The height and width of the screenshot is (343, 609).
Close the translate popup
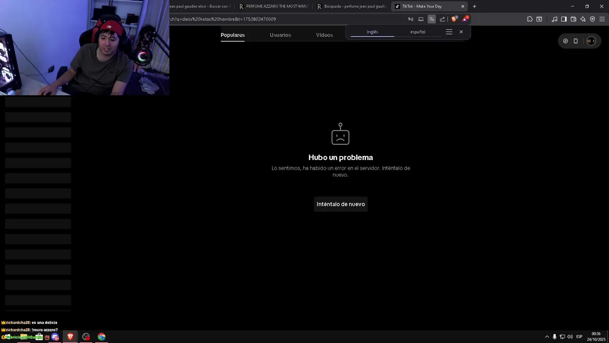(x=461, y=32)
